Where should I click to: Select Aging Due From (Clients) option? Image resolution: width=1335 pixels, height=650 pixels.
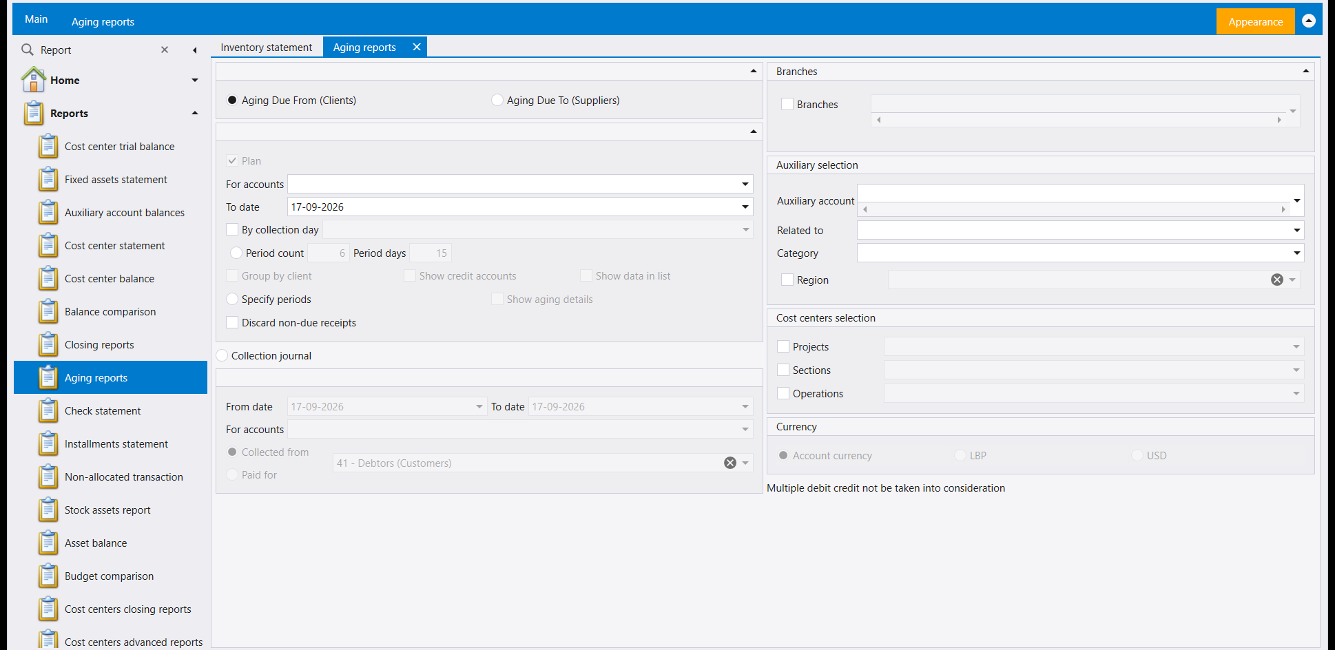(x=232, y=100)
